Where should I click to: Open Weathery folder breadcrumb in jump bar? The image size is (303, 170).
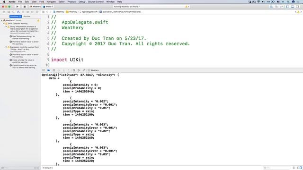point(71,12)
